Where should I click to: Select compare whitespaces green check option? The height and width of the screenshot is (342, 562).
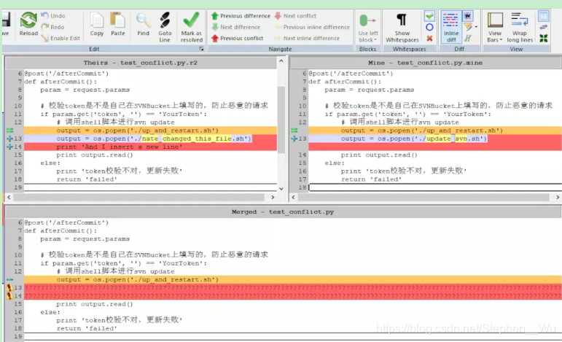click(429, 16)
